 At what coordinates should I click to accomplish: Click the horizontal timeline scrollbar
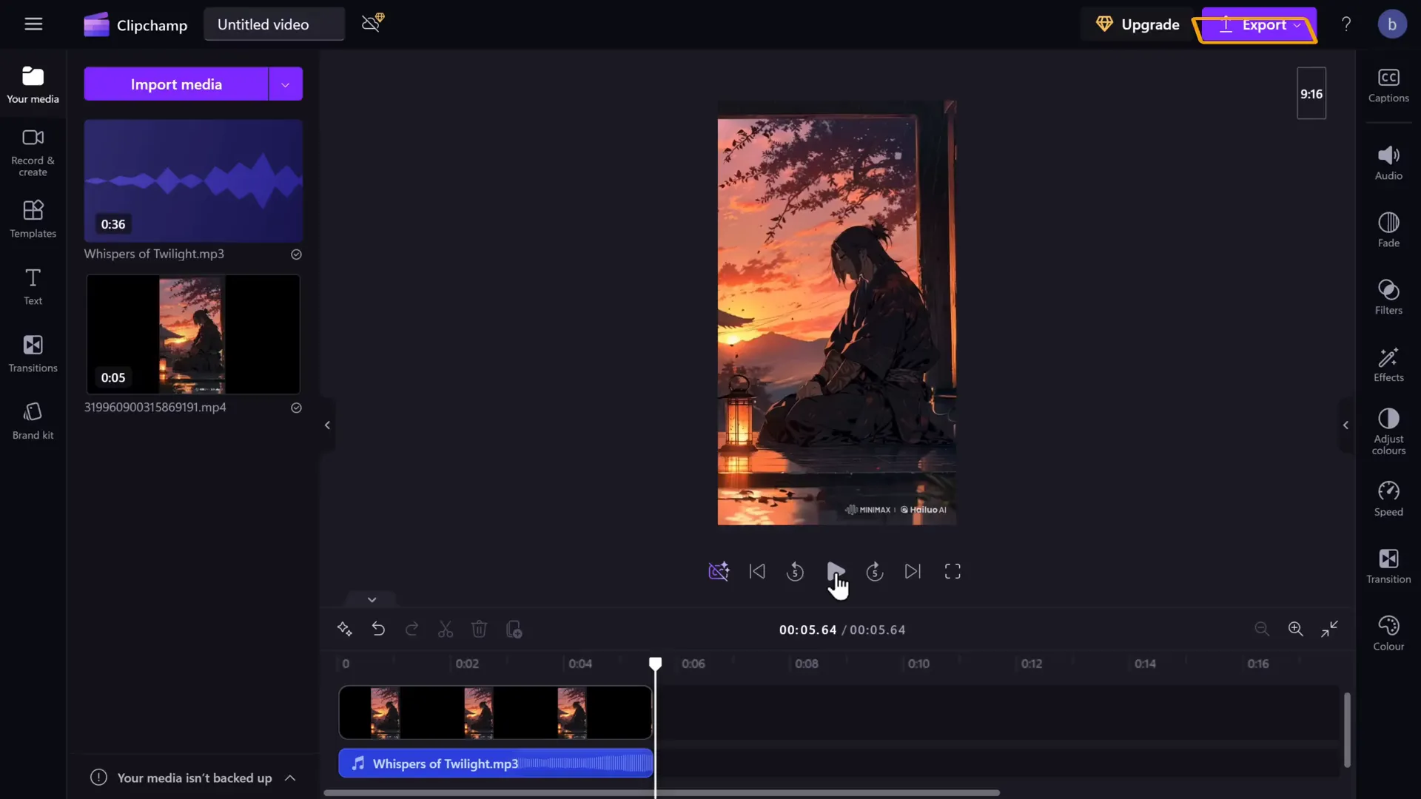click(x=662, y=793)
